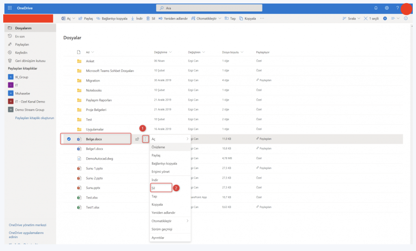Screen dimensions: 416x251
Task: Open the details info pane icon
Action: tap(405, 18)
